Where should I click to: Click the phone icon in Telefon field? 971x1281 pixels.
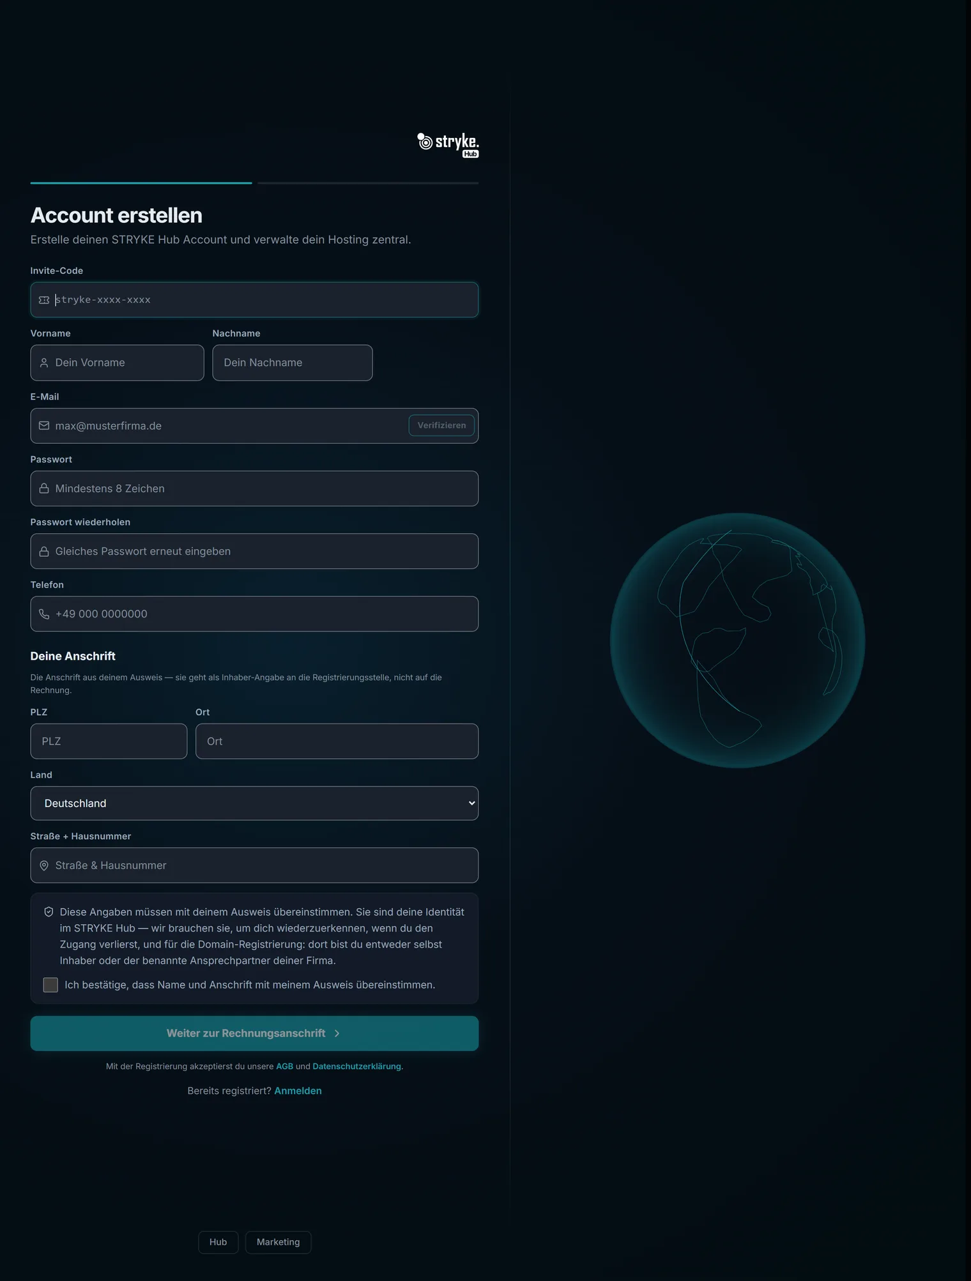pyautogui.click(x=44, y=614)
